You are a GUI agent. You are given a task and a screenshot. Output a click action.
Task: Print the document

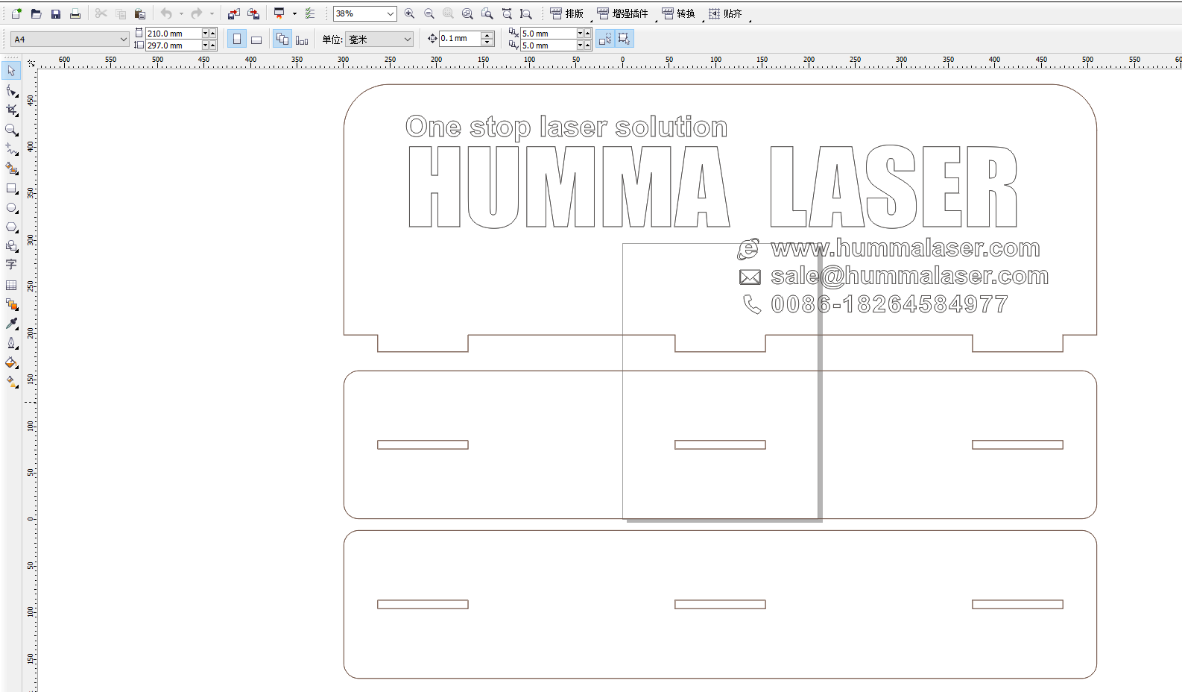point(75,13)
